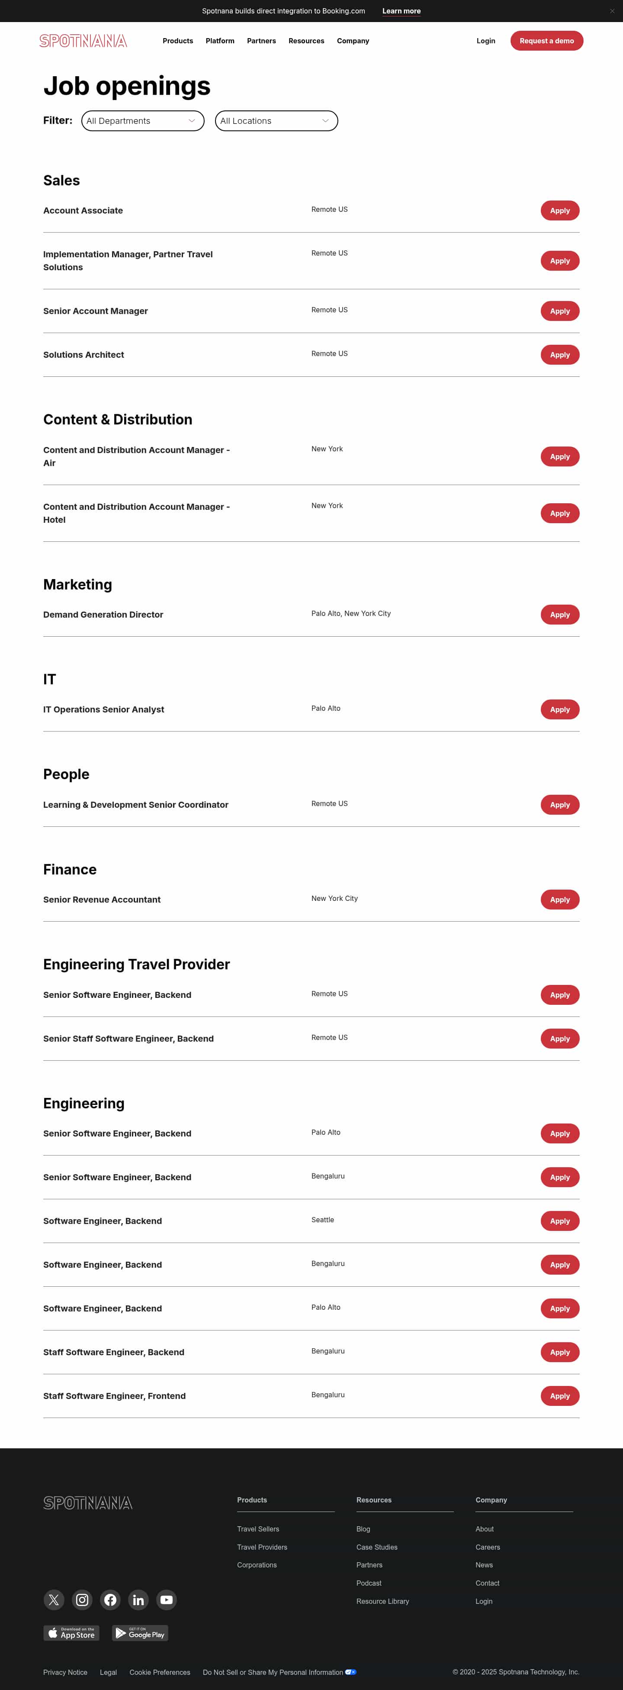
Task: Click the Request a demo button
Action: coord(546,41)
